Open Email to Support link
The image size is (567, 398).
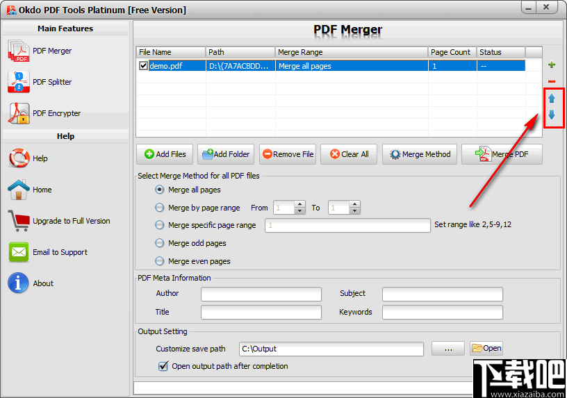60,252
